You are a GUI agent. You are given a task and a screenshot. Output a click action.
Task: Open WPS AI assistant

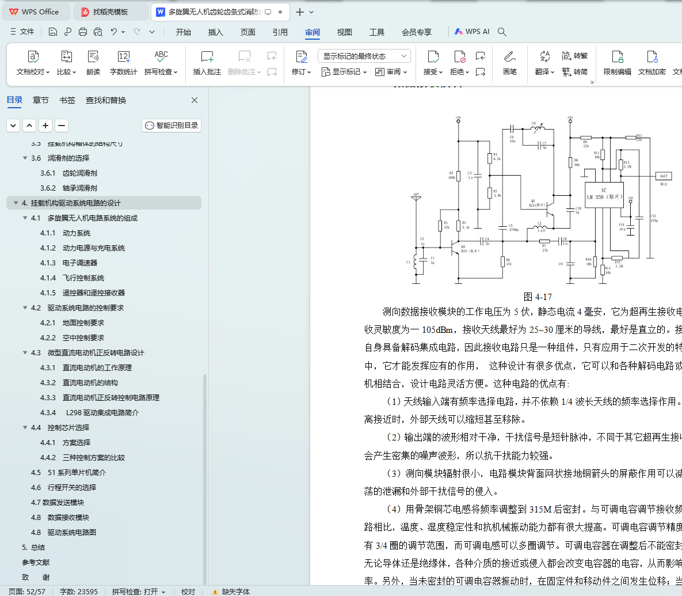472,32
